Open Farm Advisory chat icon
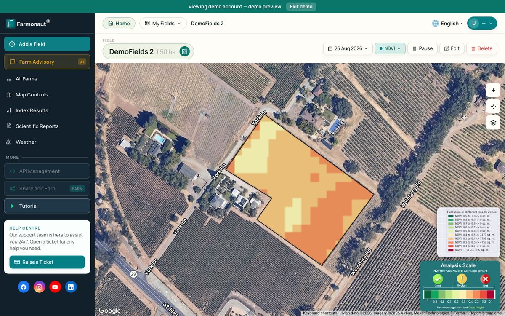Screen dimensions: 505x316 tap(12, 62)
